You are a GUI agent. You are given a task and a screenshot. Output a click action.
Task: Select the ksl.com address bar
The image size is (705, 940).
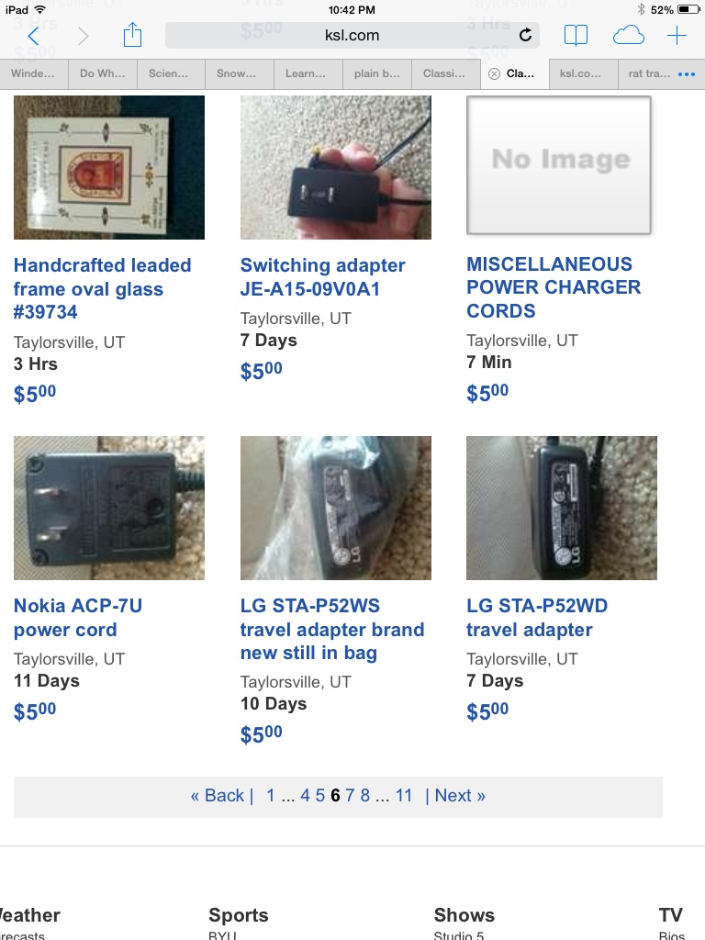[x=352, y=36]
